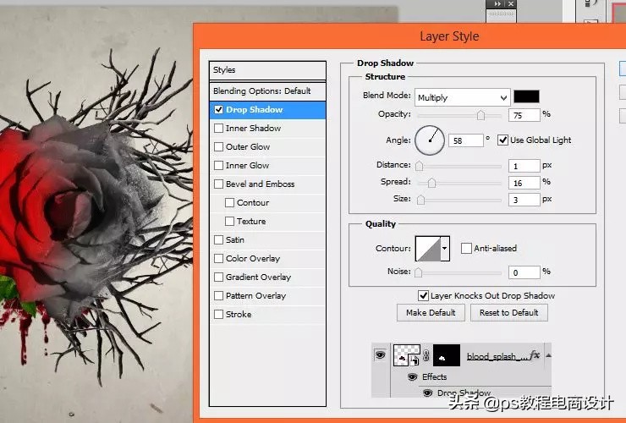Viewport: 626px width, 423px height.
Task: Select the black layer mask thumbnail
Action: 447,355
